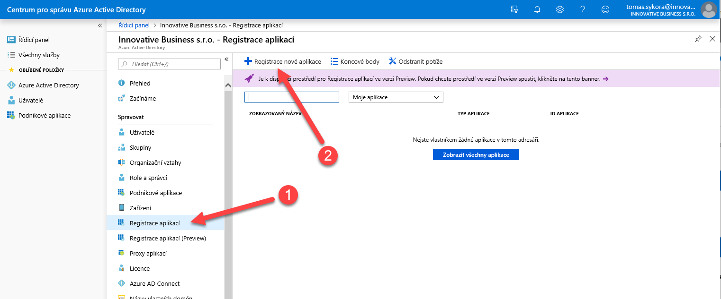Click the Skupiny icon in Spravovat
The height and width of the screenshot is (299, 721).
121,147
